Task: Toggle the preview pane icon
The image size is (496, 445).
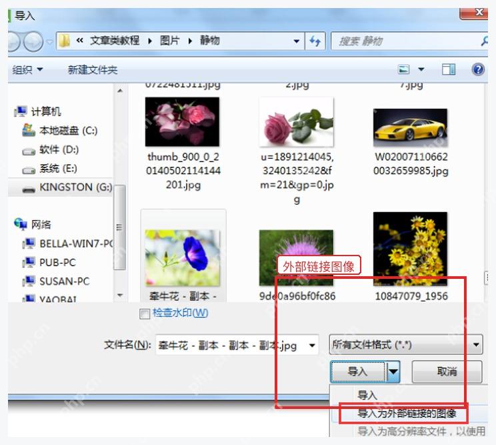Action: (x=449, y=69)
